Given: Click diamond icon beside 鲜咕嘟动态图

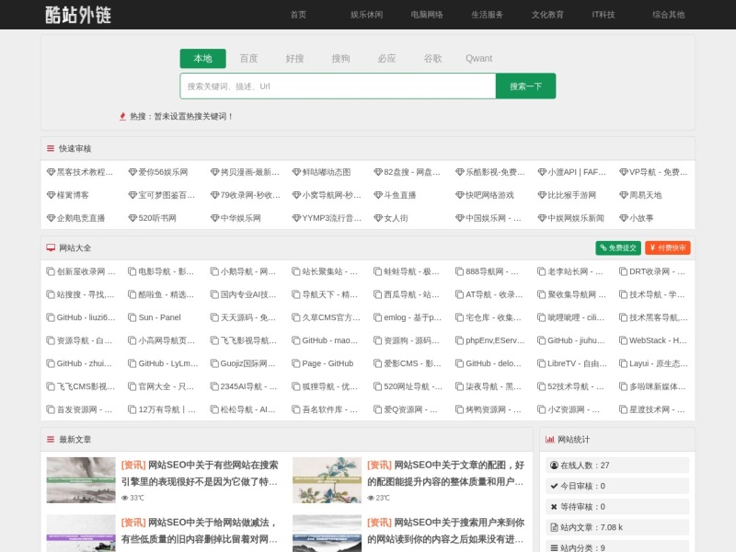Looking at the screenshot, I should [x=296, y=172].
